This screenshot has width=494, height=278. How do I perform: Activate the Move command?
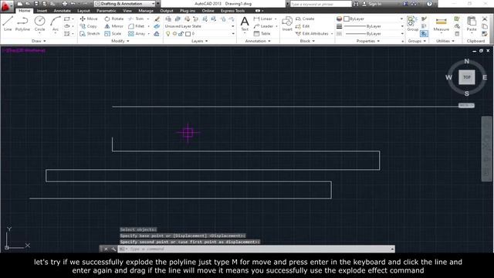89,19
